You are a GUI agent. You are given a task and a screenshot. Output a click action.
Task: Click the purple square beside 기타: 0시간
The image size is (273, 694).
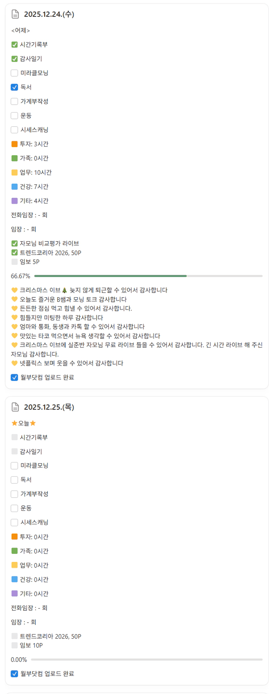tap(15, 594)
